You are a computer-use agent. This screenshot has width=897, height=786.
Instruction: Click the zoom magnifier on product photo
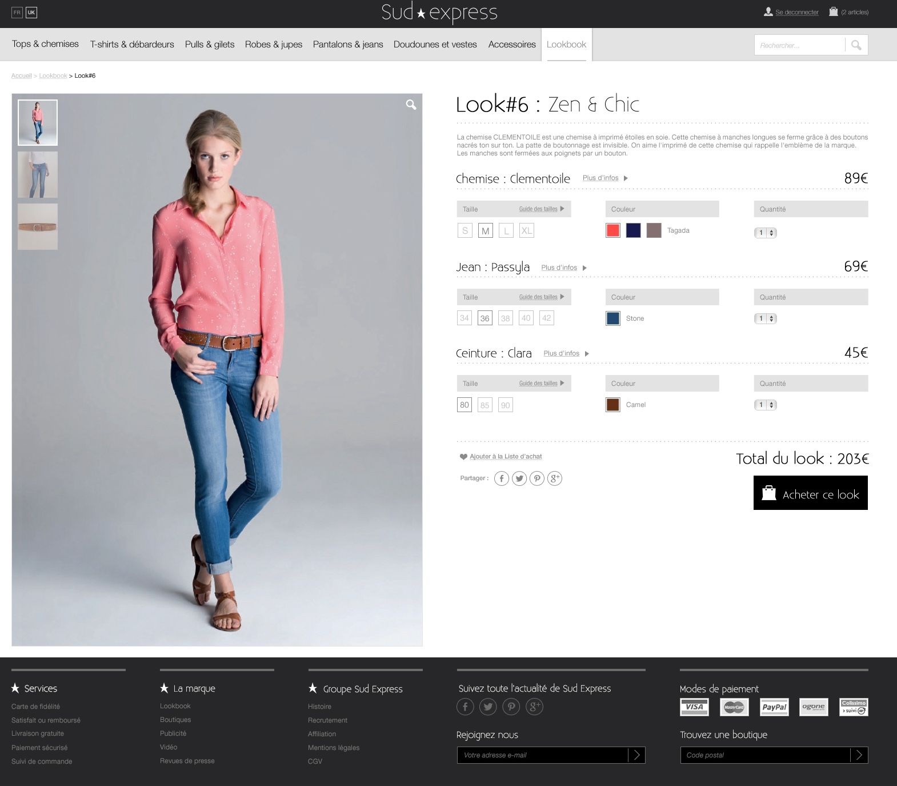click(411, 105)
